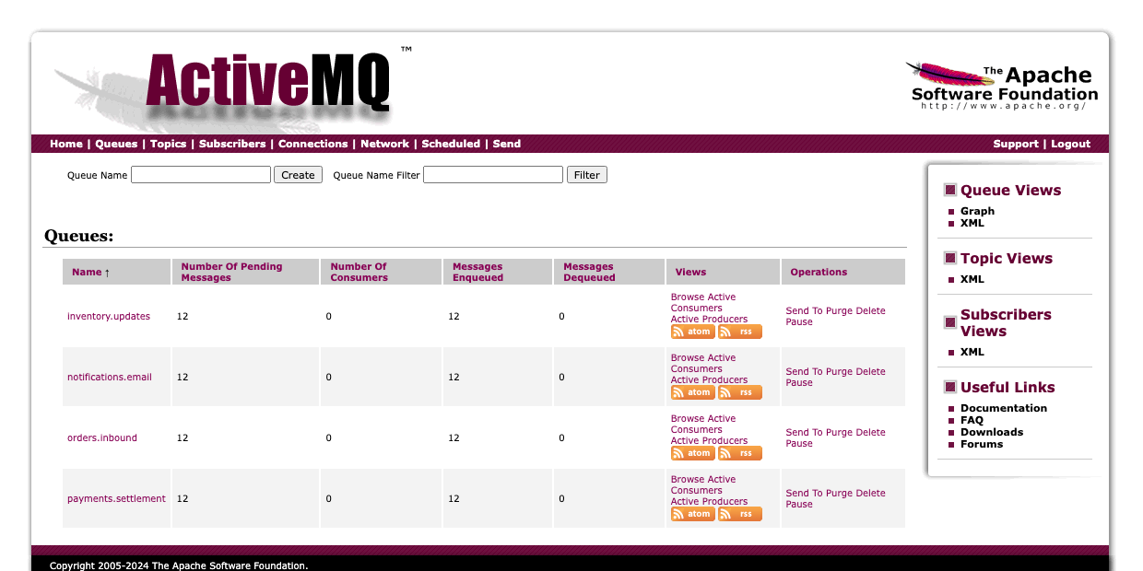Image resolution: width=1143 pixels, height=571 pixels.
Task: Click the Filter button
Action: click(587, 175)
